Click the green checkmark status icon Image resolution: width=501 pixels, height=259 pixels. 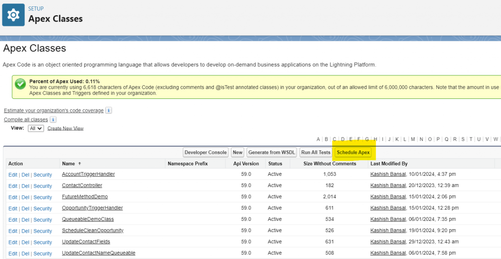point(20,84)
